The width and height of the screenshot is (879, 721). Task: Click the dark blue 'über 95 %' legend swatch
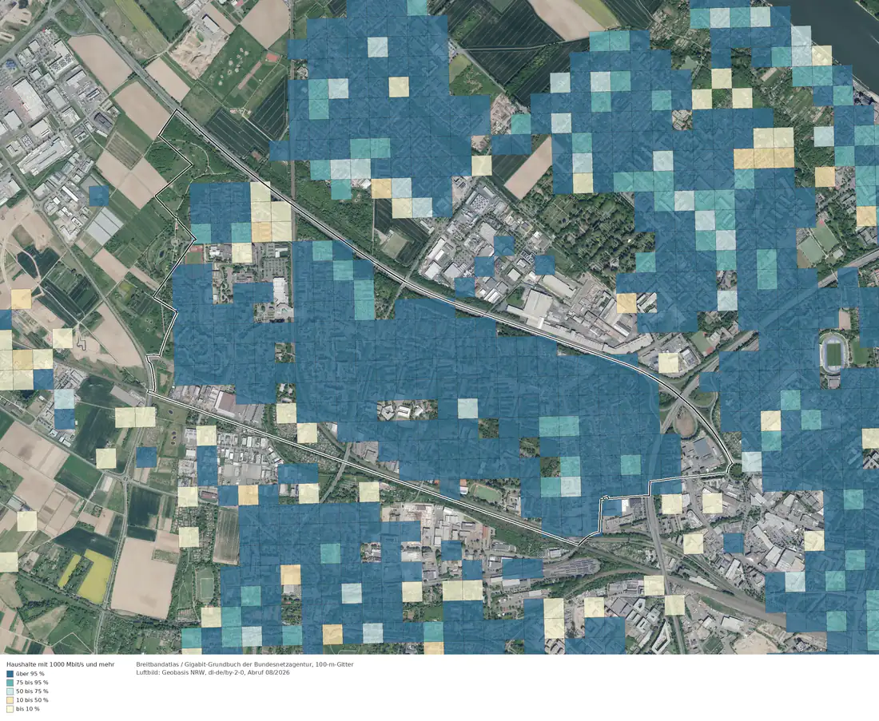tap(10, 673)
